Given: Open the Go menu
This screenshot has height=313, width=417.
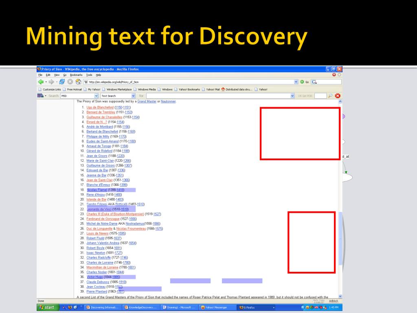Looking at the screenshot, I should 65,75.
